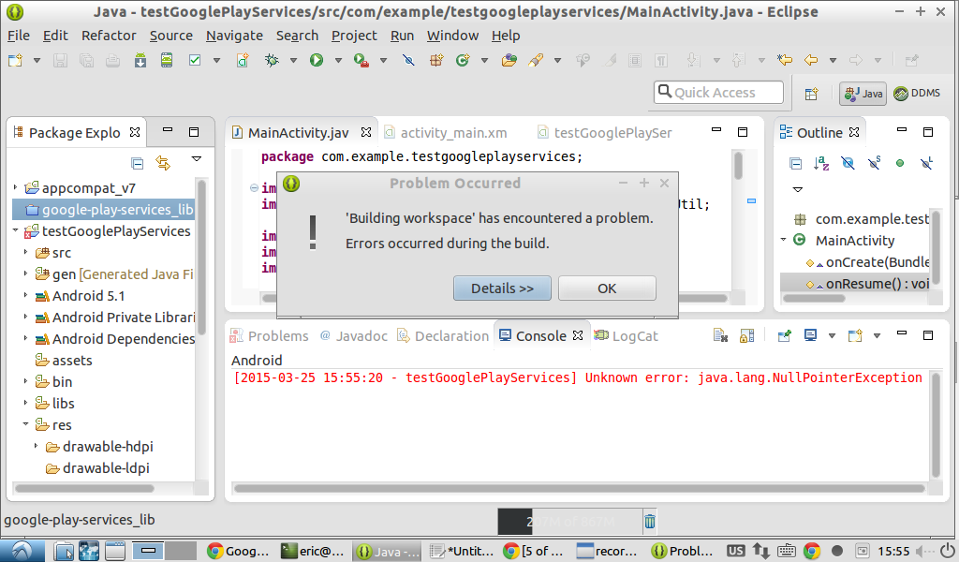Viewport: 959px width, 562px height.
Task: Open the Javadoc tab
Action: pos(354,335)
